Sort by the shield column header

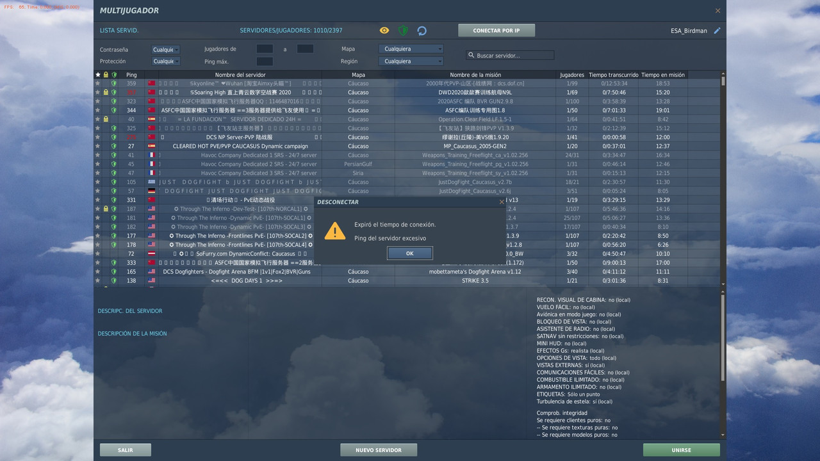(x=113, y=75)
